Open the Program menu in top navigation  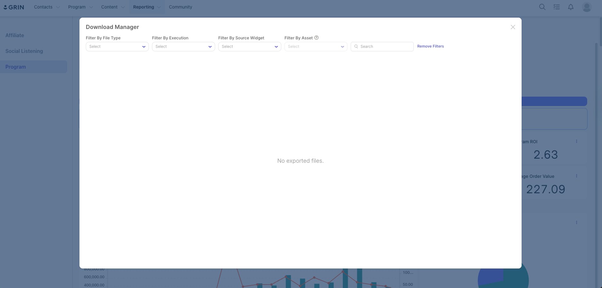click(80, 7)
